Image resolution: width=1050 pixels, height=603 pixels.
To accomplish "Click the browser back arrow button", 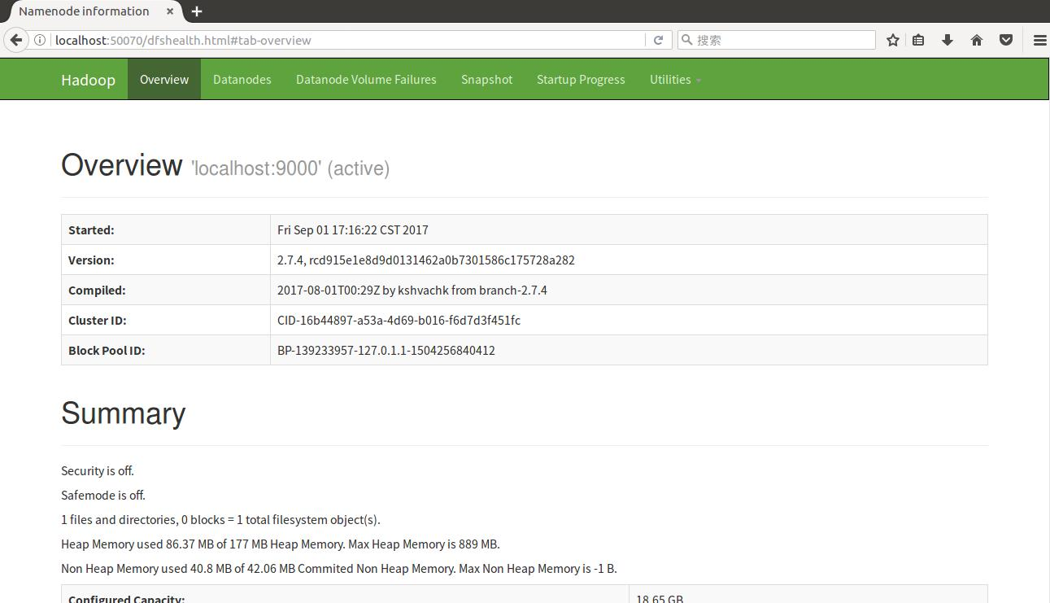I will coord(15,40).
